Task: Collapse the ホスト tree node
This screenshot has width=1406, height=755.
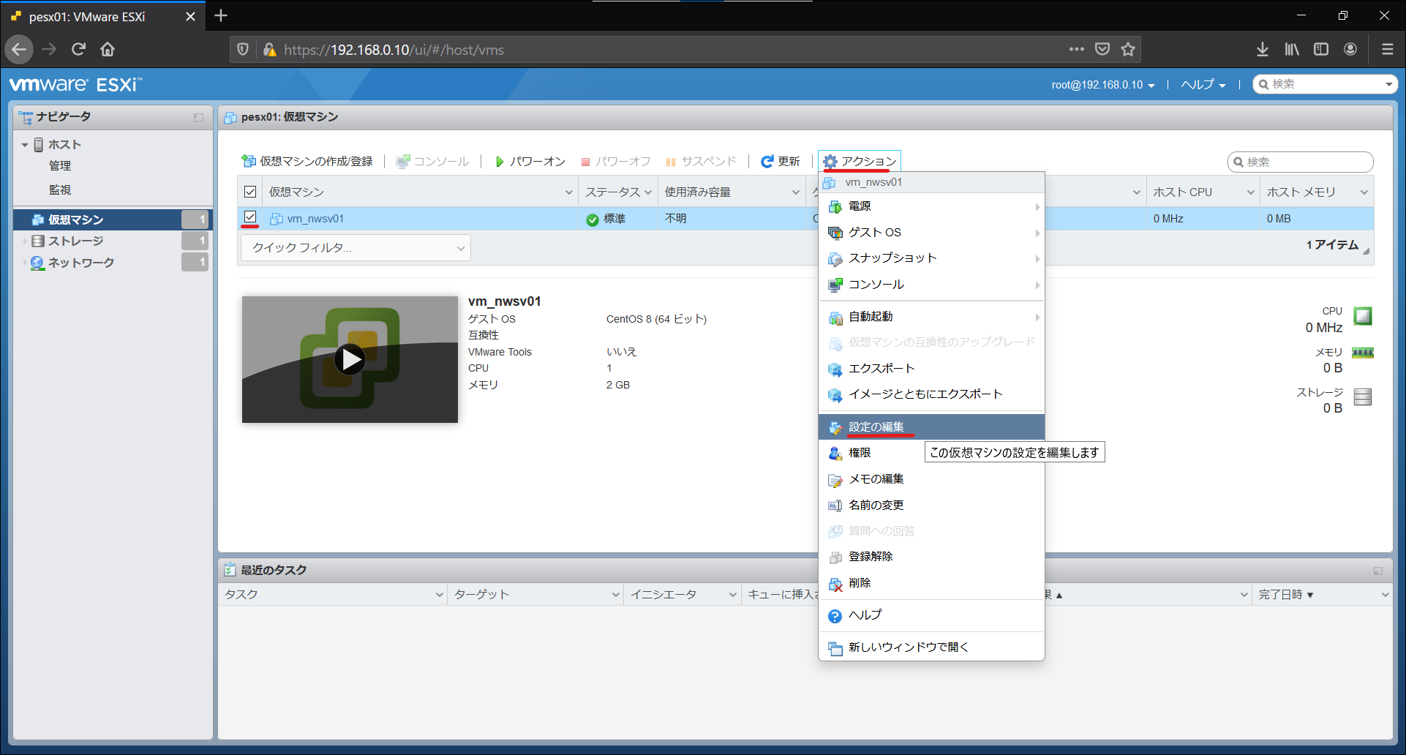Action: pos(25,145)
